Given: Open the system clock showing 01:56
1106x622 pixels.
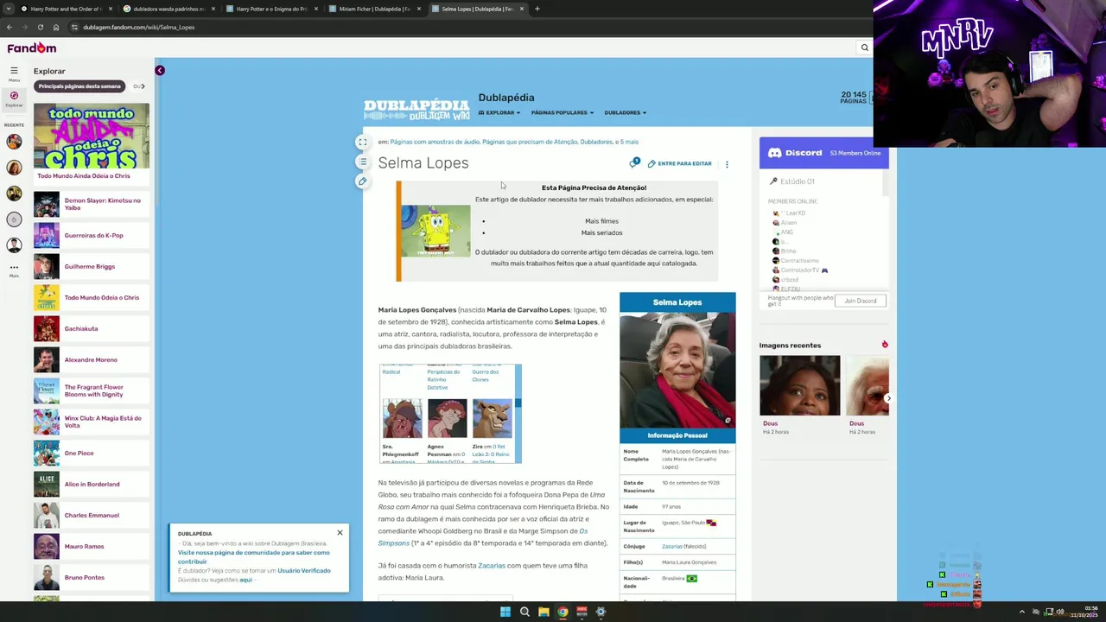Looking at the screenshot, I should 1087,612.
